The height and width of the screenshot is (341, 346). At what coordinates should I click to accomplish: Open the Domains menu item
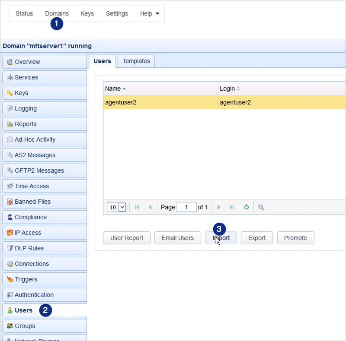57,13
